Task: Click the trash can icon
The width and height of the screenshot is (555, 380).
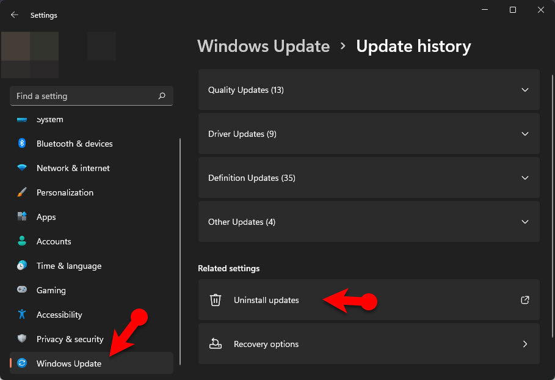Action: coord(216,300)
